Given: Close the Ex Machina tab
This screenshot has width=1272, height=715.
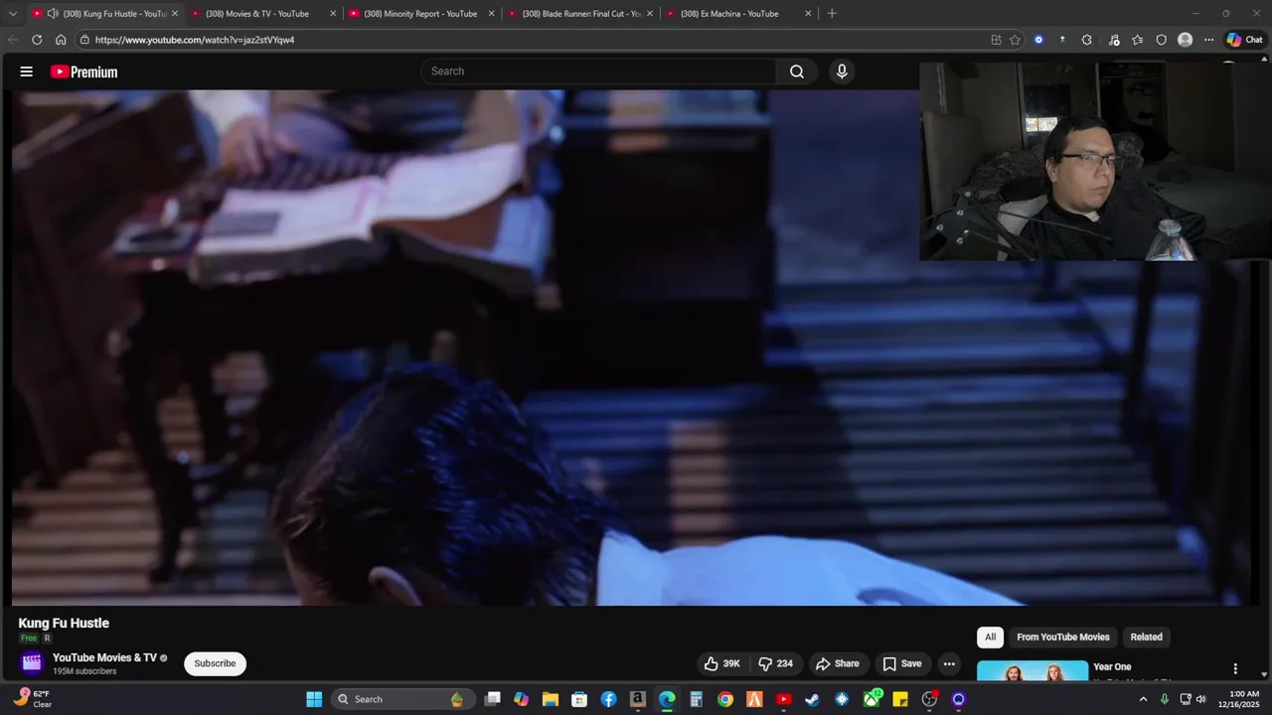Looking at the screenshot, I should point(808,14).
